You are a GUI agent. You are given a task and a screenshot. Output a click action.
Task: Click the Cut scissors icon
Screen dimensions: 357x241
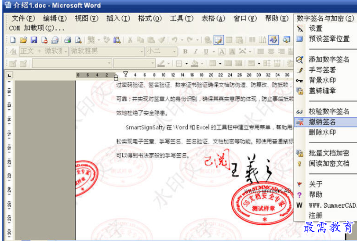[130, 40]
